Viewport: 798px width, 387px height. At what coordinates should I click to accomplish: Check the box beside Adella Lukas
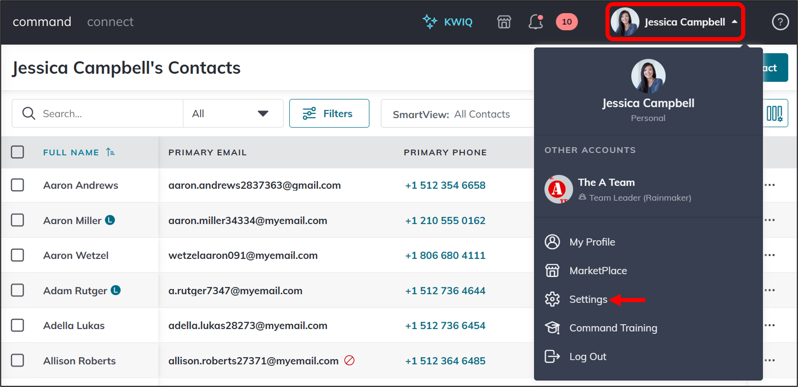[18, 325]
